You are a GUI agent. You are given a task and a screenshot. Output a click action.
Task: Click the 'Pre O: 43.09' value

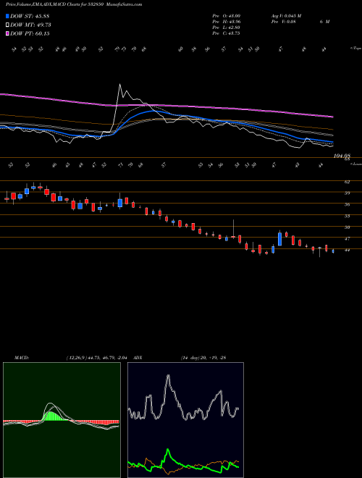point(227,16)
